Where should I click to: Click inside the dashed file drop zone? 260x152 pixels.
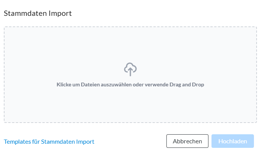point(130,75)
